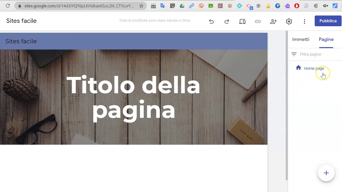Open the NEW extension icon in the toolbar
342x192 pixels.
[x=153, y=6]
